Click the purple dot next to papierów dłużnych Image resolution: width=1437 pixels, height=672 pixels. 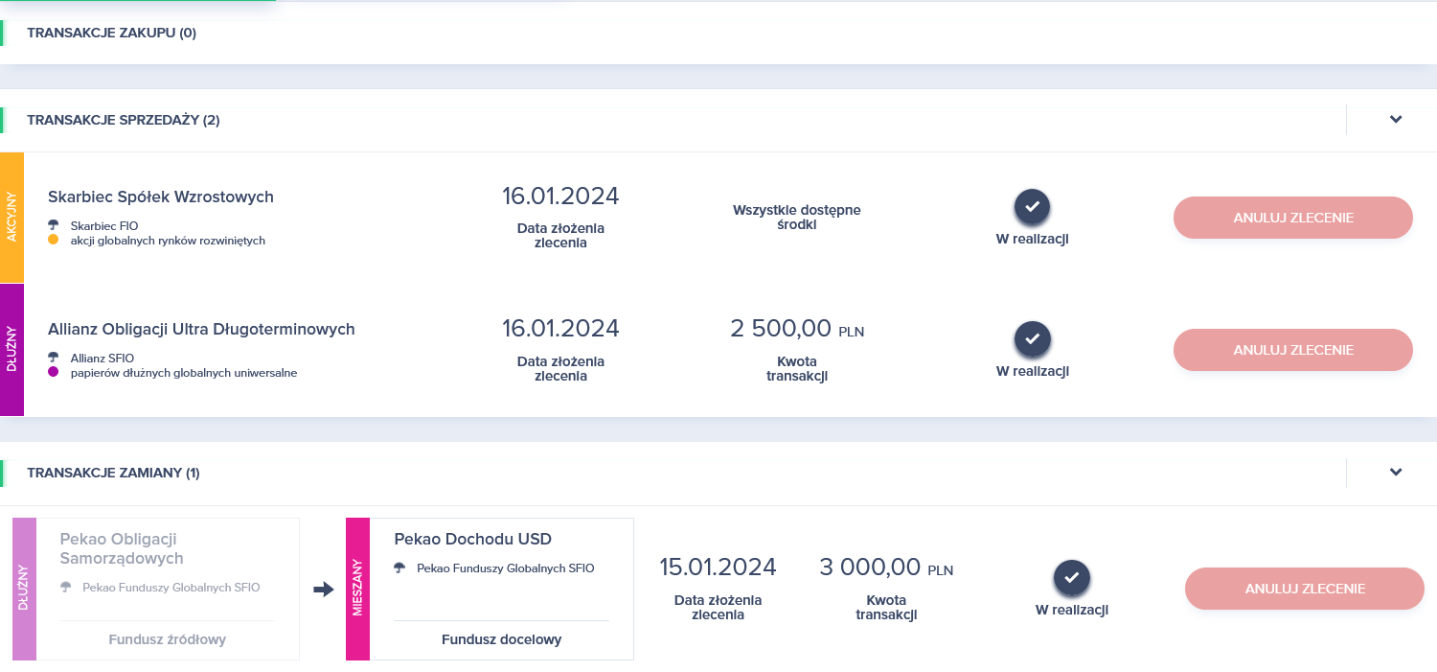pyautogui.click(x=54, y=372)
